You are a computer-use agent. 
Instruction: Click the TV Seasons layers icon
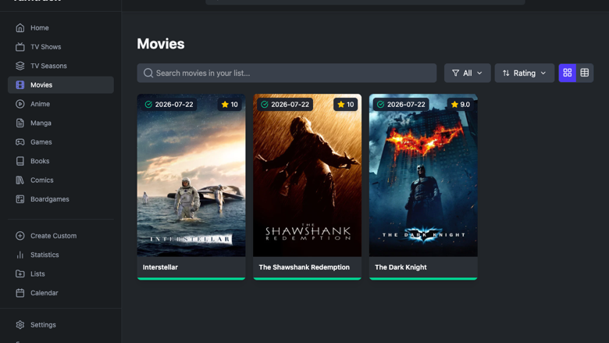pyautogui.click(x=20, y=66)
